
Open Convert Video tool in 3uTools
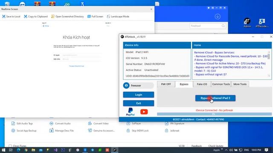coord(99,124)
